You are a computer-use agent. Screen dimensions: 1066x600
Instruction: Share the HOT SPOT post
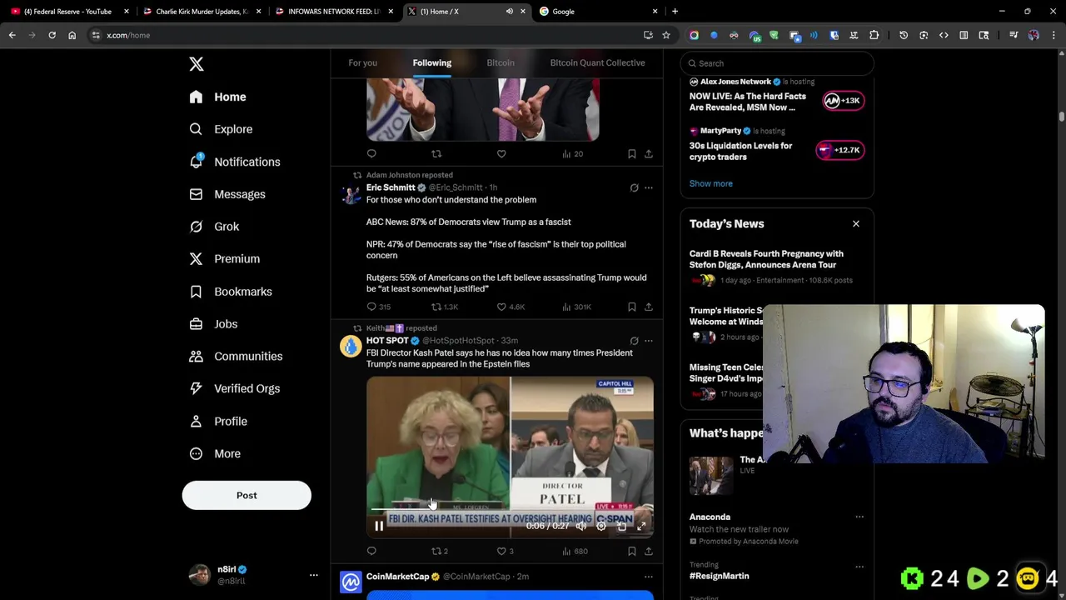click(649, 551)
